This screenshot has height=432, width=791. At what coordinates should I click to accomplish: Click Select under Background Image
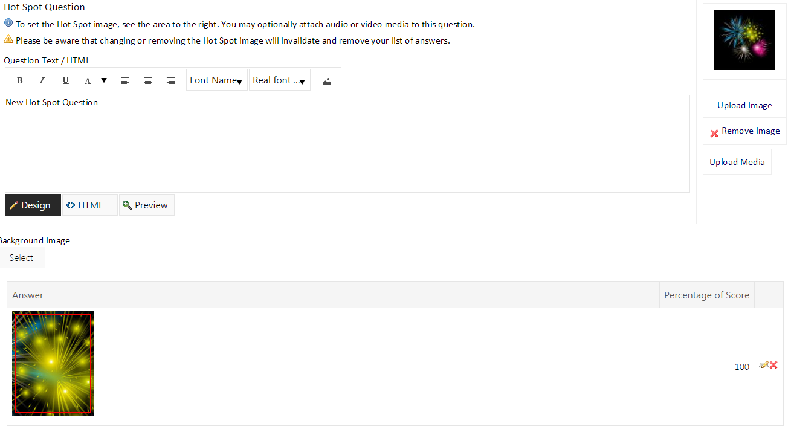(21, 257)
